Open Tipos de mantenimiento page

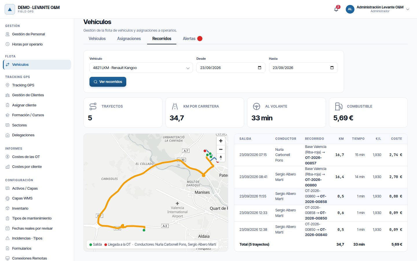(x=37, y=218)
